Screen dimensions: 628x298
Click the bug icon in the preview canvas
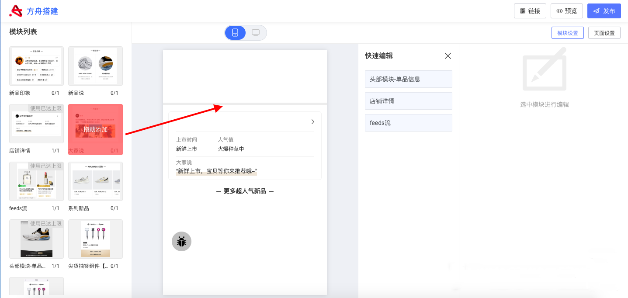click(x=181, y=241)
